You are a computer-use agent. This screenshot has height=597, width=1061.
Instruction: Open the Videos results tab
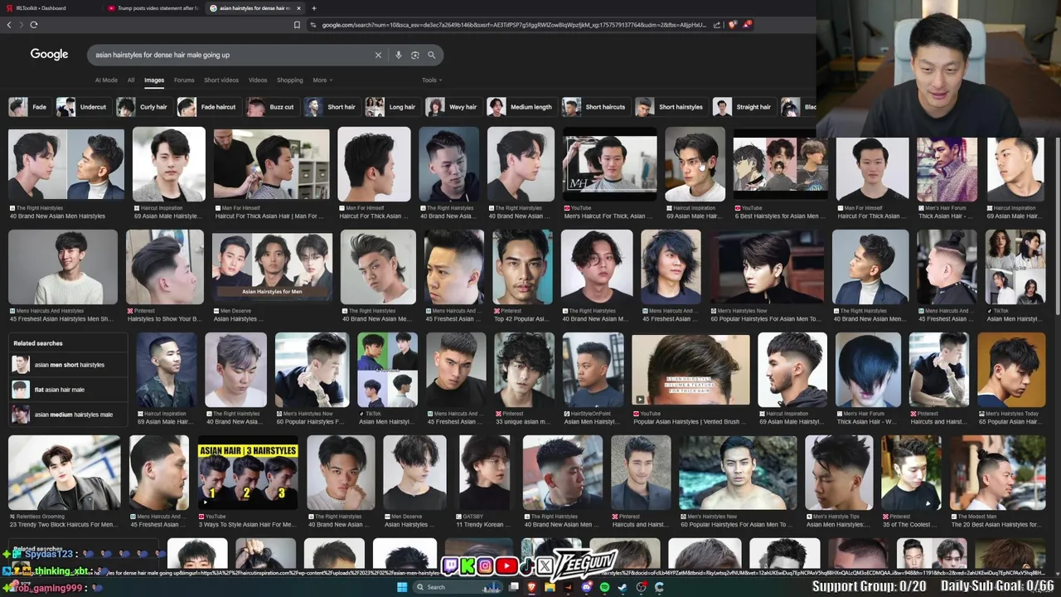tap(258, 80)
